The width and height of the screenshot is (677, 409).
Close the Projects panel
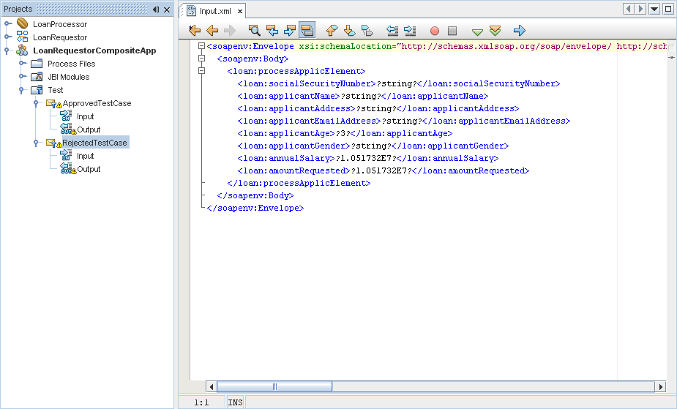167,10
